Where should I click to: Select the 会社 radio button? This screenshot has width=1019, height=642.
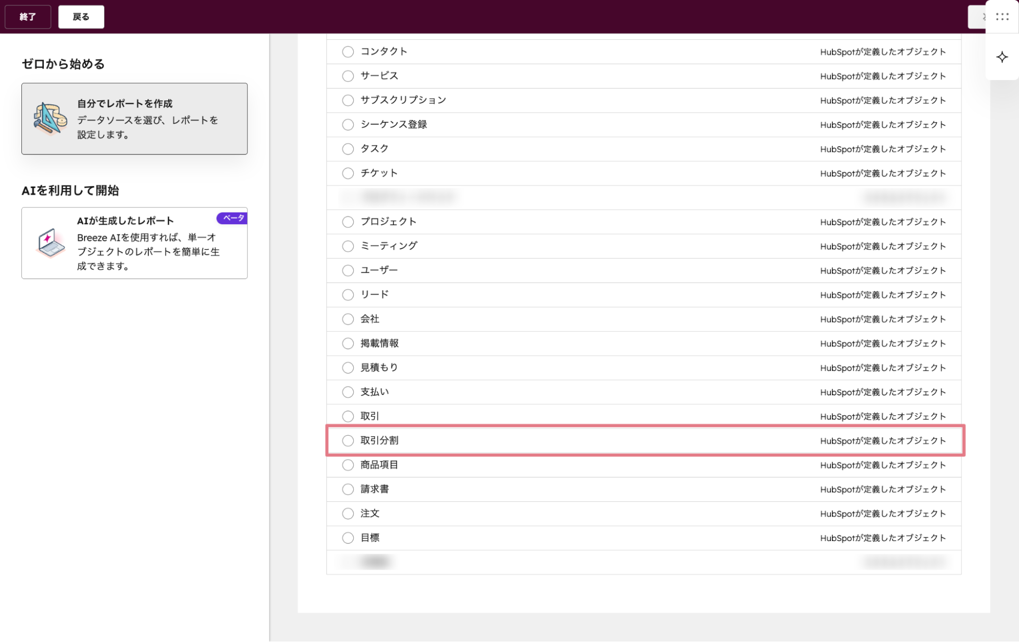[348, 319]
